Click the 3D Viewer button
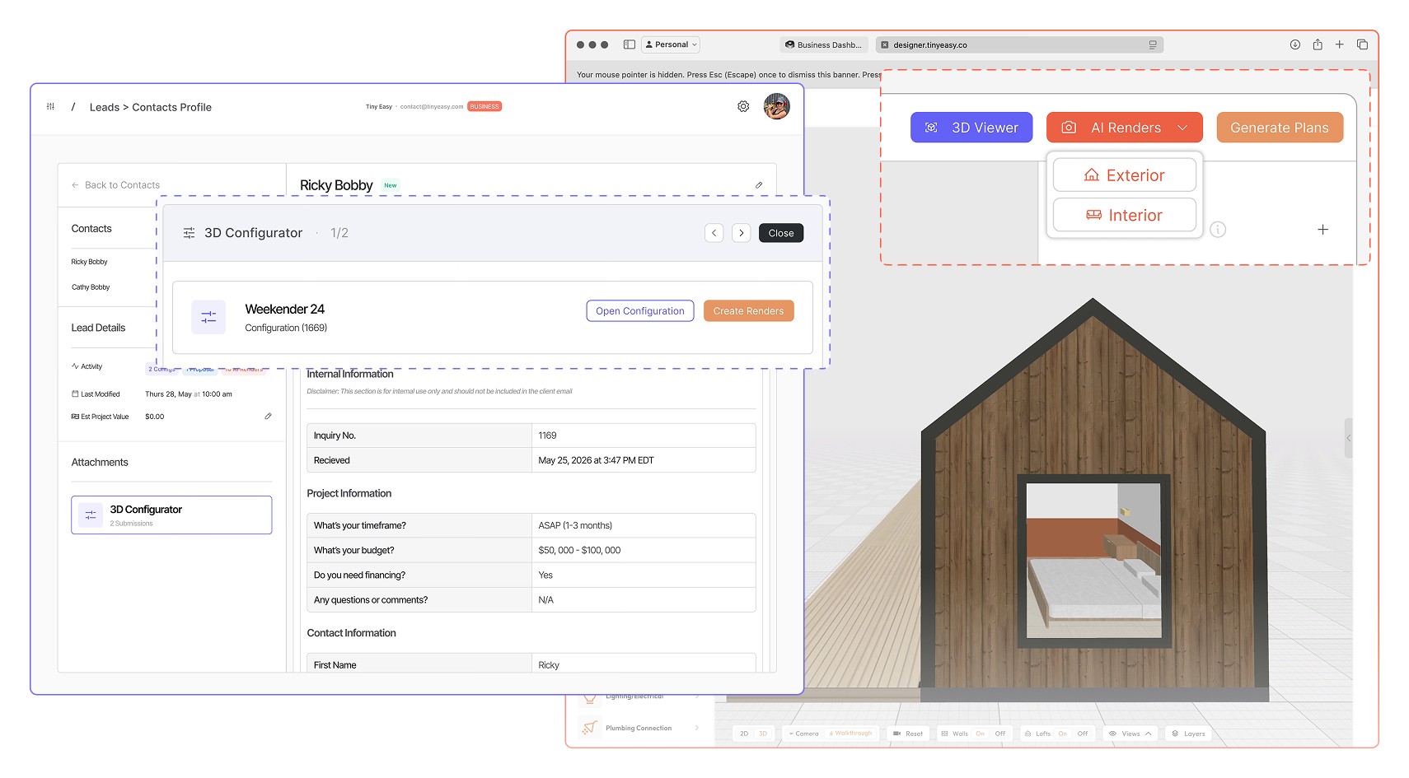Viewport: 1409px width, 778px height. [x=971, y=128]
